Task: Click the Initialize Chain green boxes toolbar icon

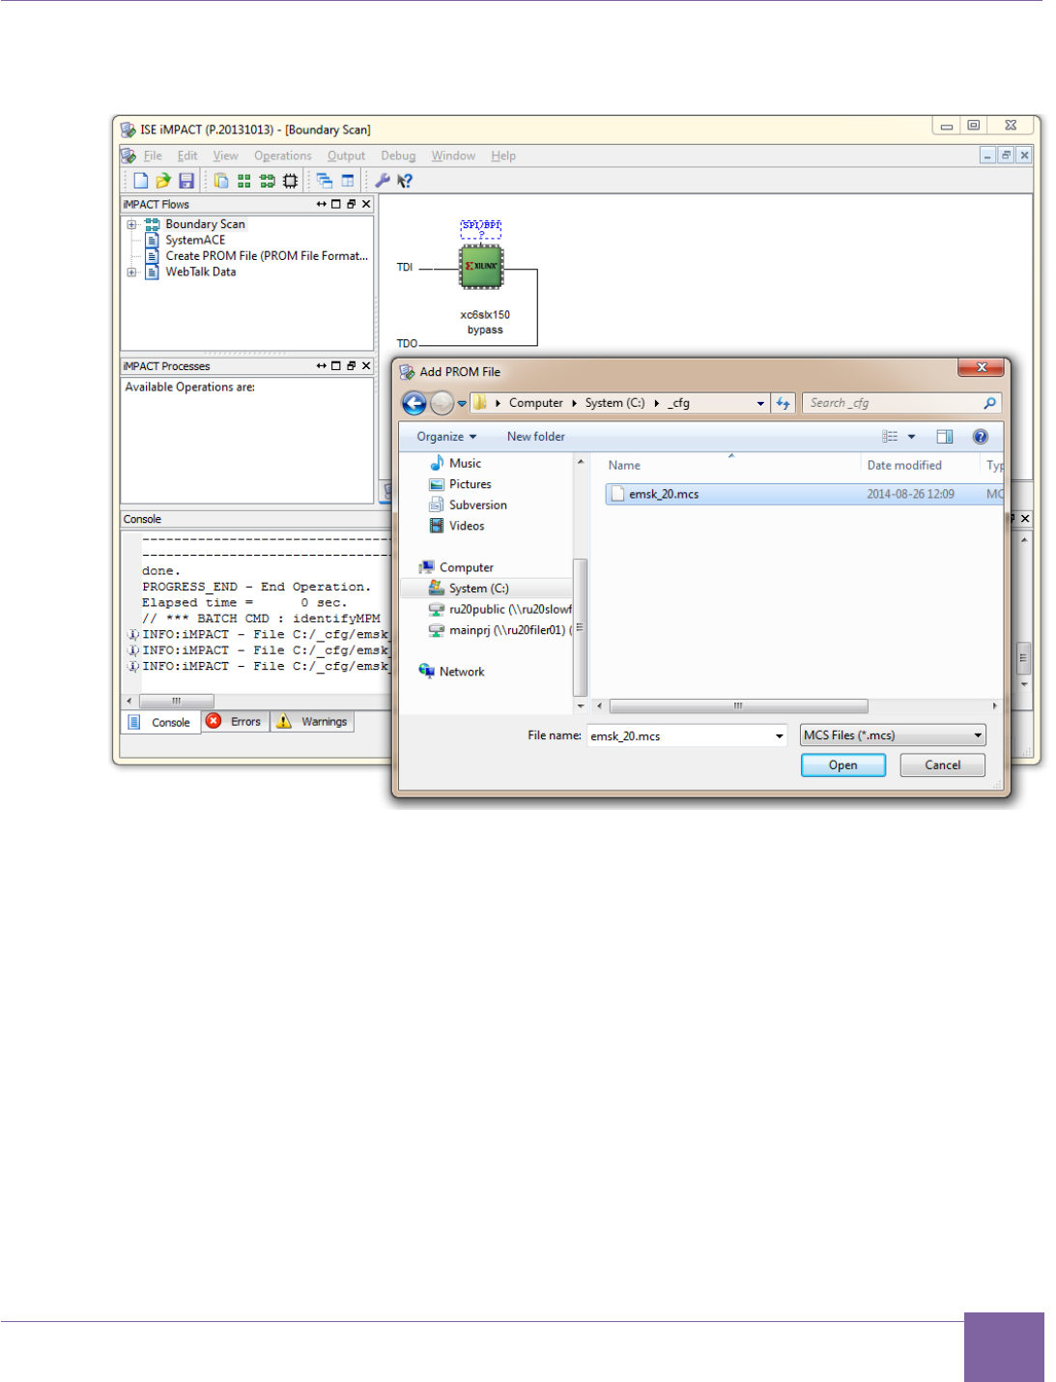Action: (267, 181)
